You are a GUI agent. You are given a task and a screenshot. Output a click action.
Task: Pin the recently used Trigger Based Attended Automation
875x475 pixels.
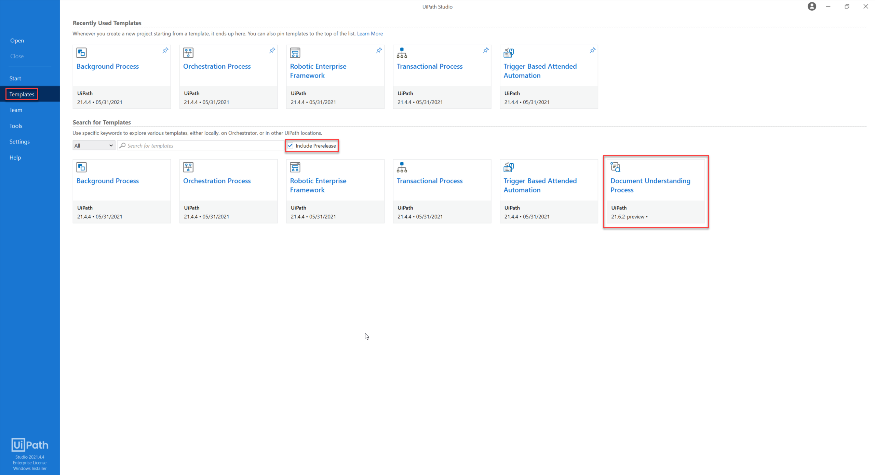592,51
